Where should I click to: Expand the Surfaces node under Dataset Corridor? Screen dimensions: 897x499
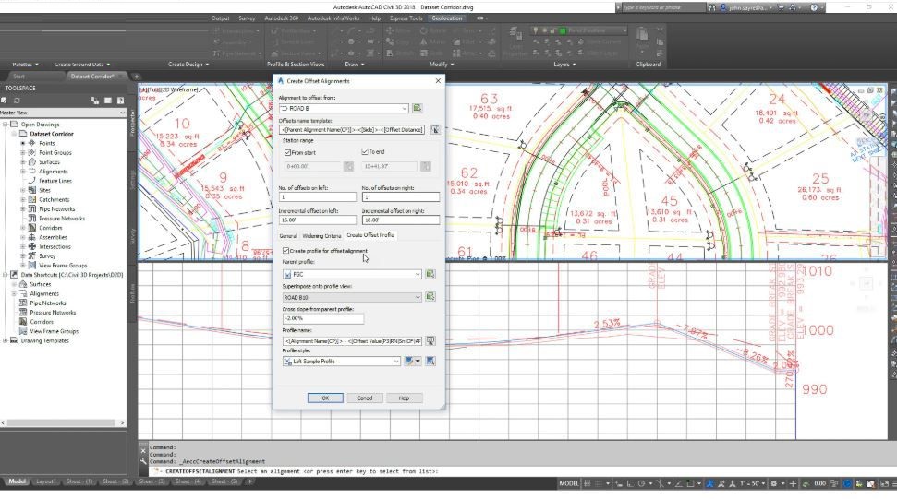coord(23,162)
